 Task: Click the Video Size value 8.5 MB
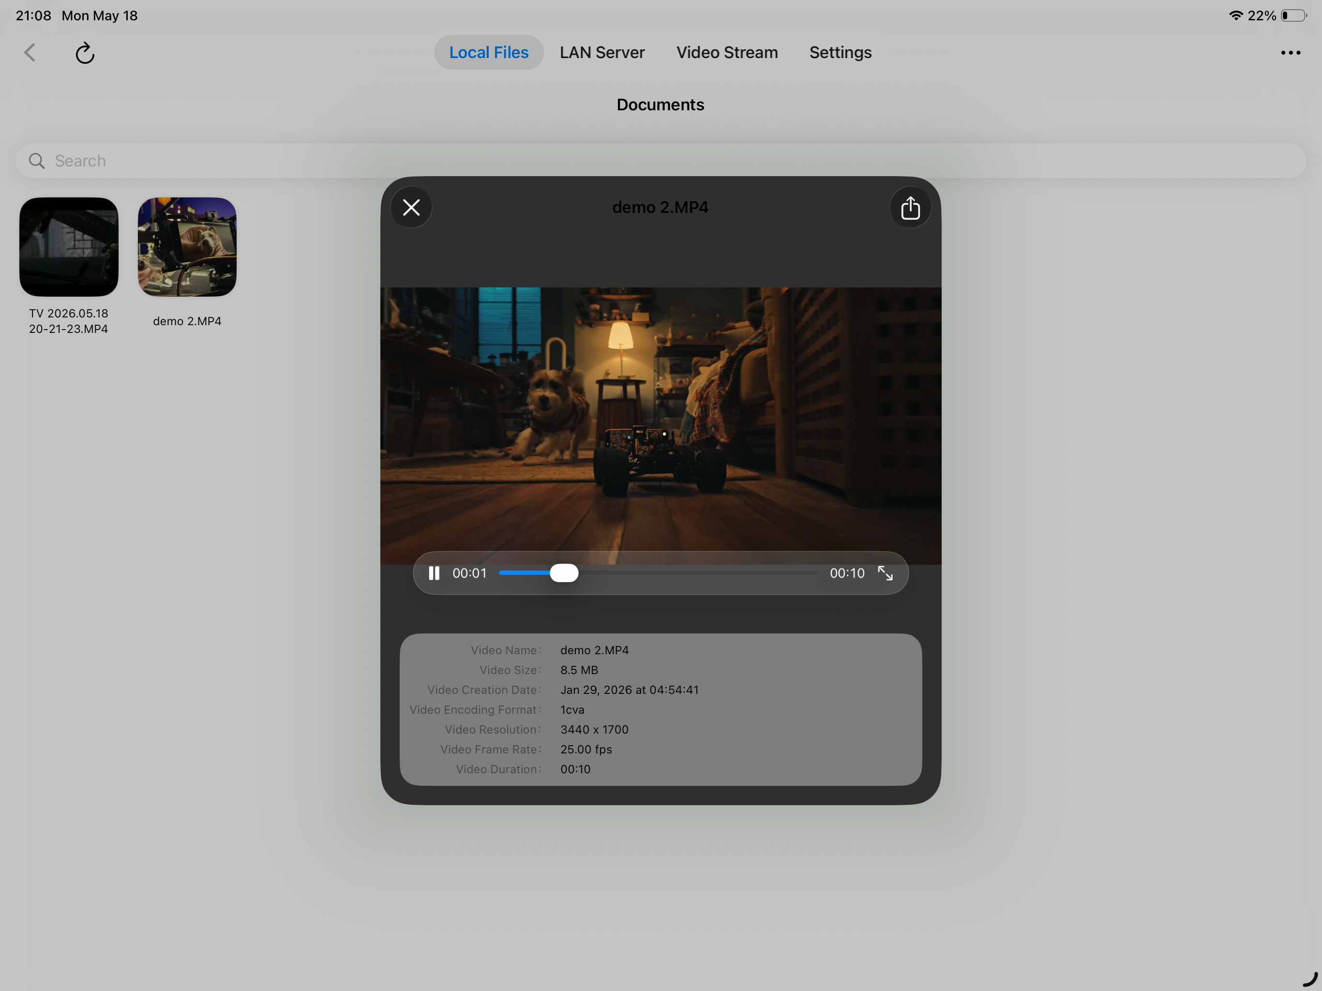pyautogui.click(x=579, y=670)
